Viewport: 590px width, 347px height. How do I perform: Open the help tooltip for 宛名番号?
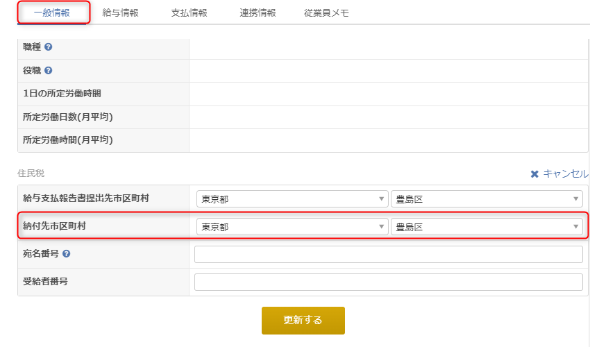tap(66, 254)
